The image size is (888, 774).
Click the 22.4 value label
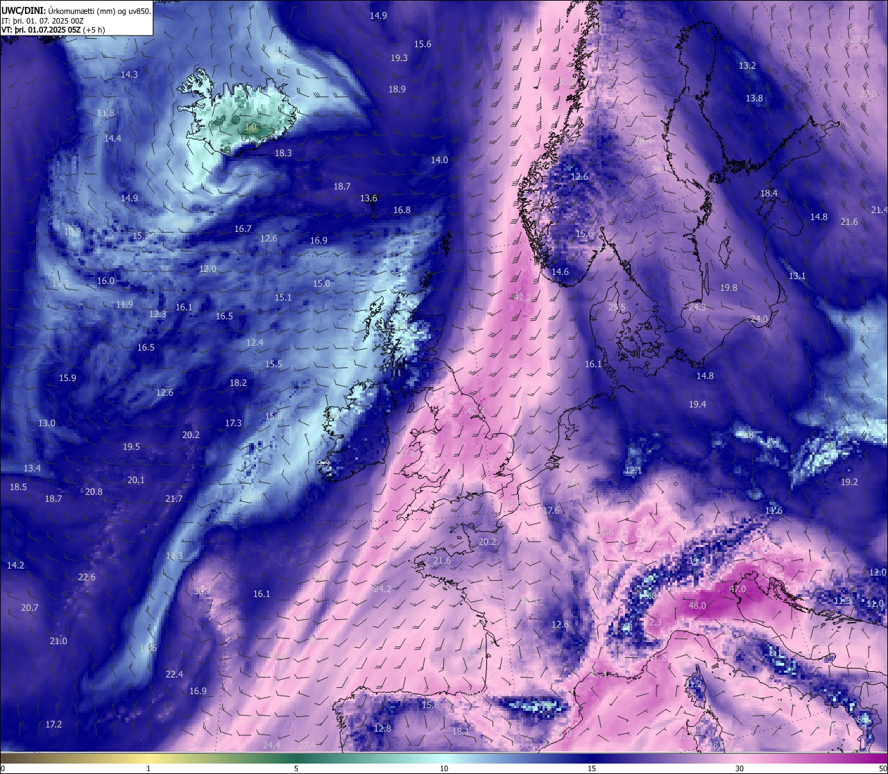pos(174,674)
